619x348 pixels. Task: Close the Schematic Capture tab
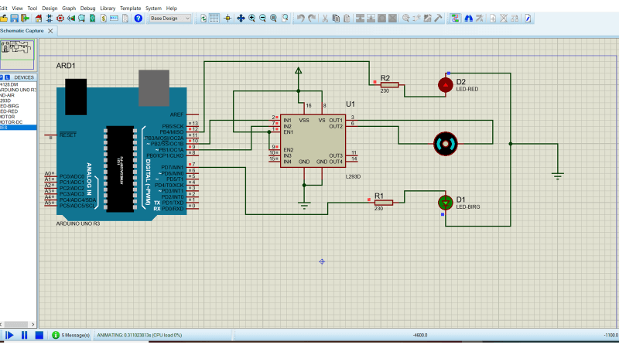coord(51,30)
